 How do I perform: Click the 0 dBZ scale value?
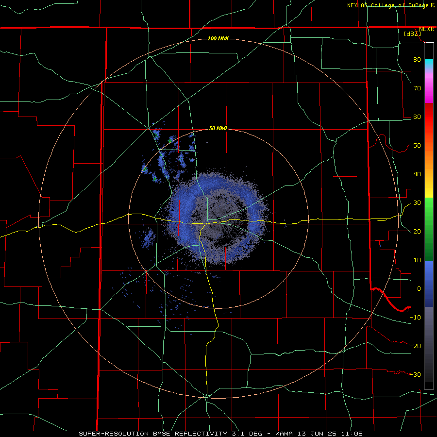point(419,289)
